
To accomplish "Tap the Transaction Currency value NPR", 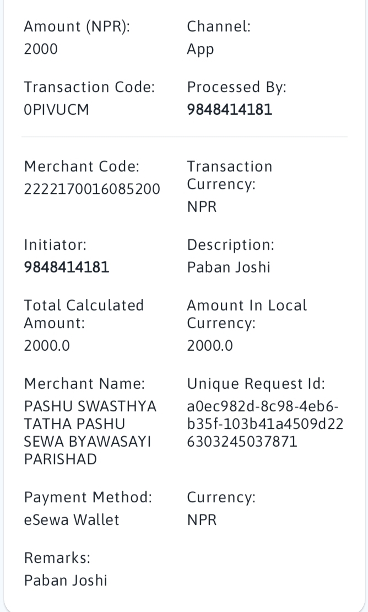I will [202, 207].
